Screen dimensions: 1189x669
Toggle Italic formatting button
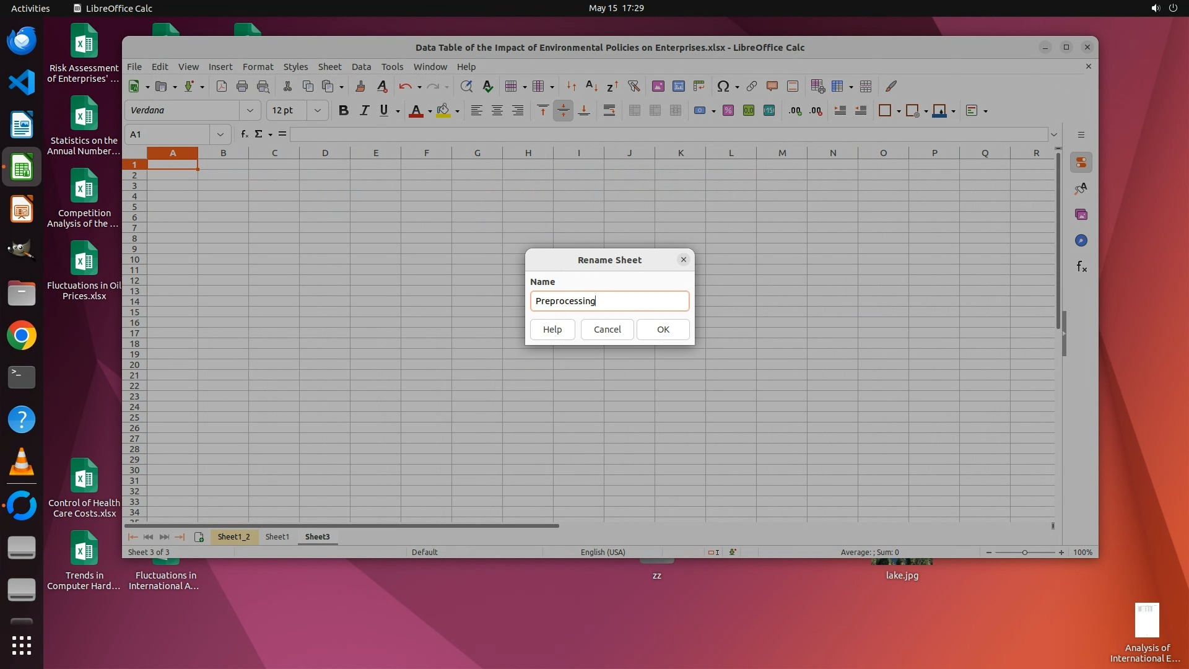[364, 111]
